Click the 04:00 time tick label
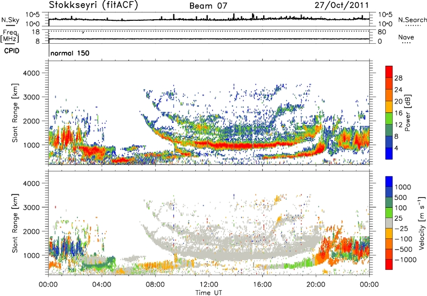Viewport: 427px width, 296px height. [x=102, y=285]
